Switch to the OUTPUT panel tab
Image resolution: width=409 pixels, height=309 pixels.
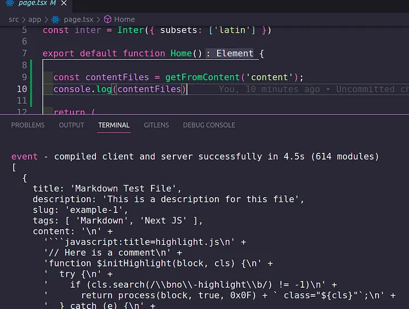pyautogui.click(x=71, y=125)
